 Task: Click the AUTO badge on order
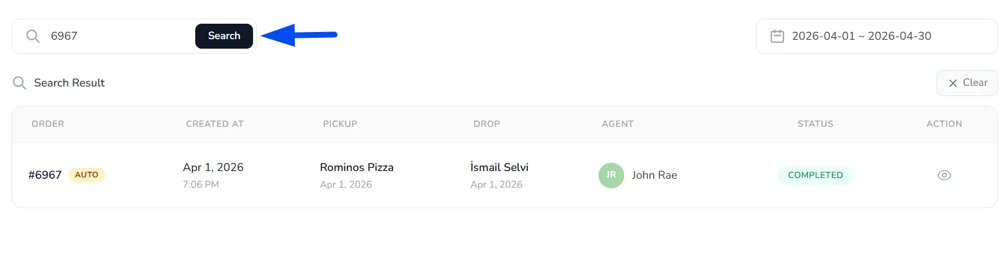click(x=87, y=175)
